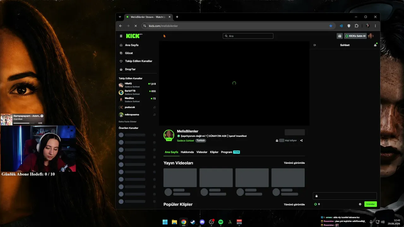Screen dimensions: 404x227
Task: View all under Popüler Klipler
Action: (294, 205)
